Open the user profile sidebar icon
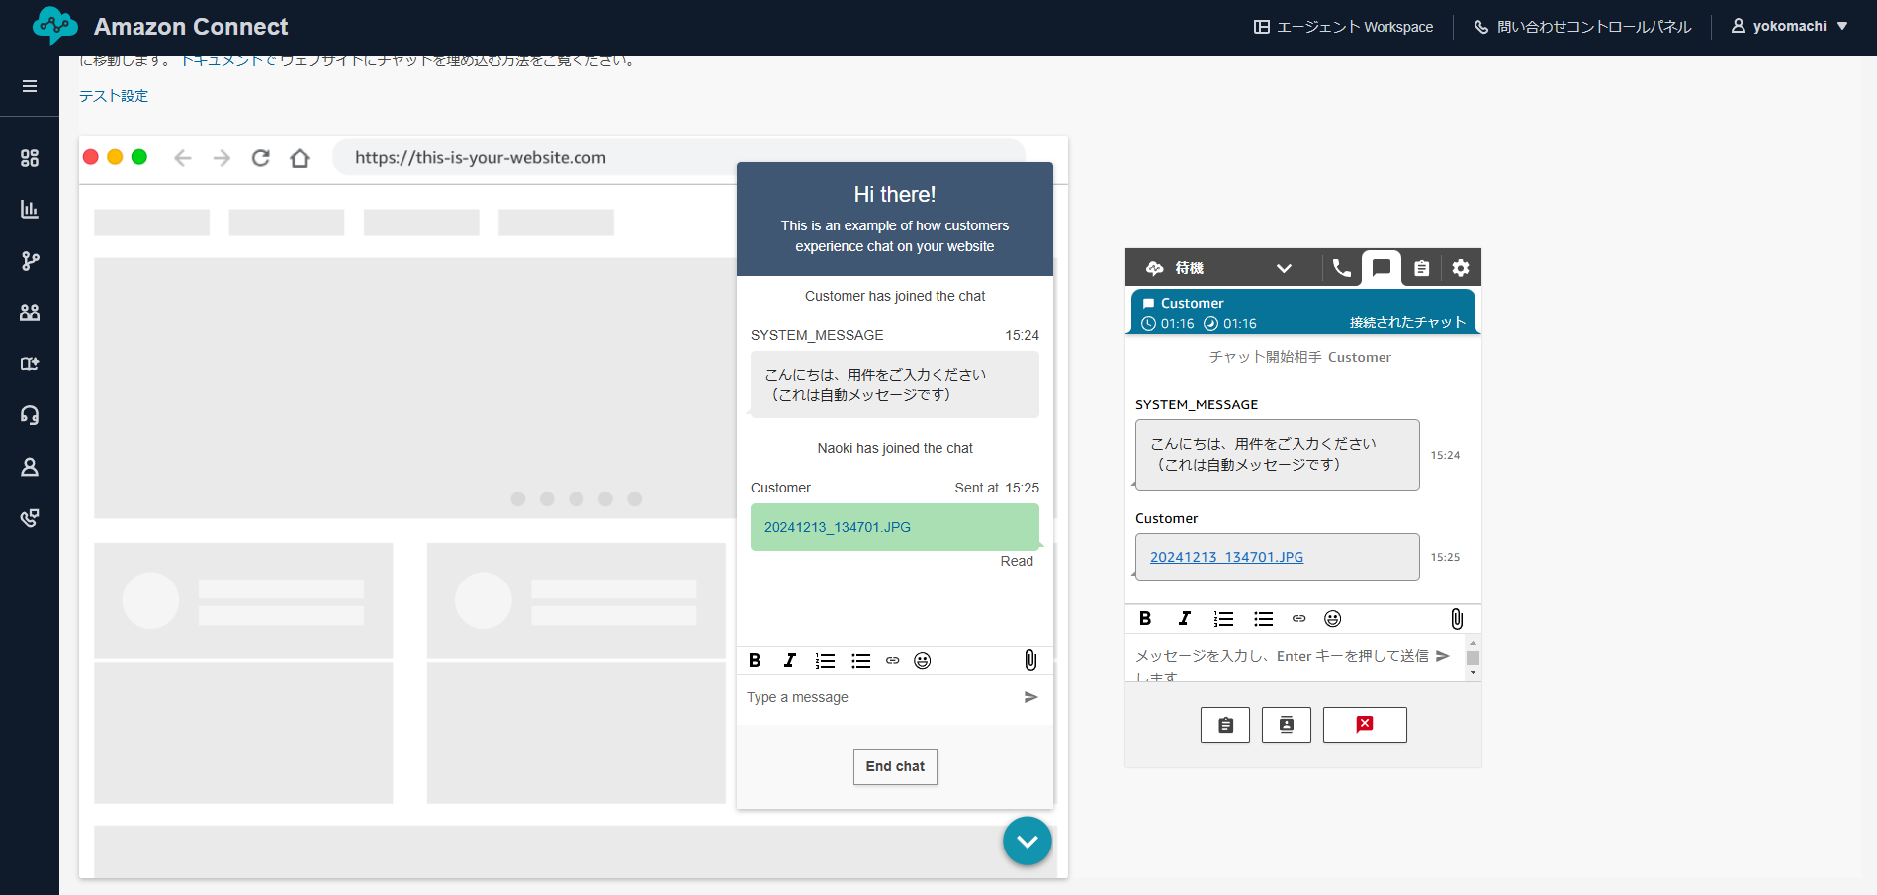 pyautogui.click(x=30, y=467)
